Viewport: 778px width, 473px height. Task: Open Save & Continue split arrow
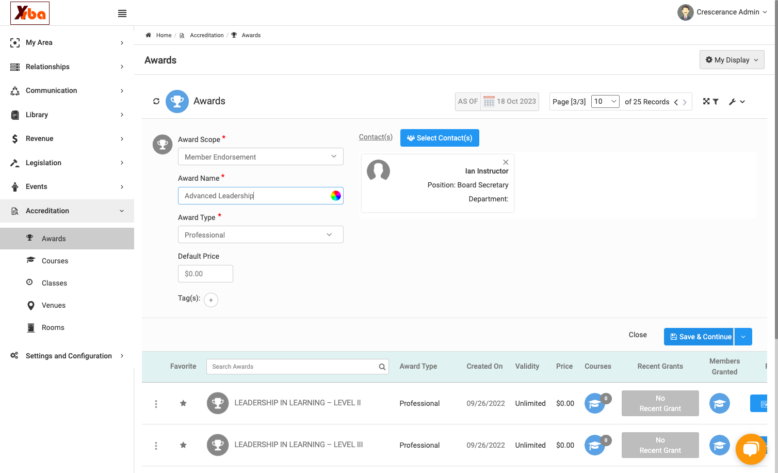743,337
